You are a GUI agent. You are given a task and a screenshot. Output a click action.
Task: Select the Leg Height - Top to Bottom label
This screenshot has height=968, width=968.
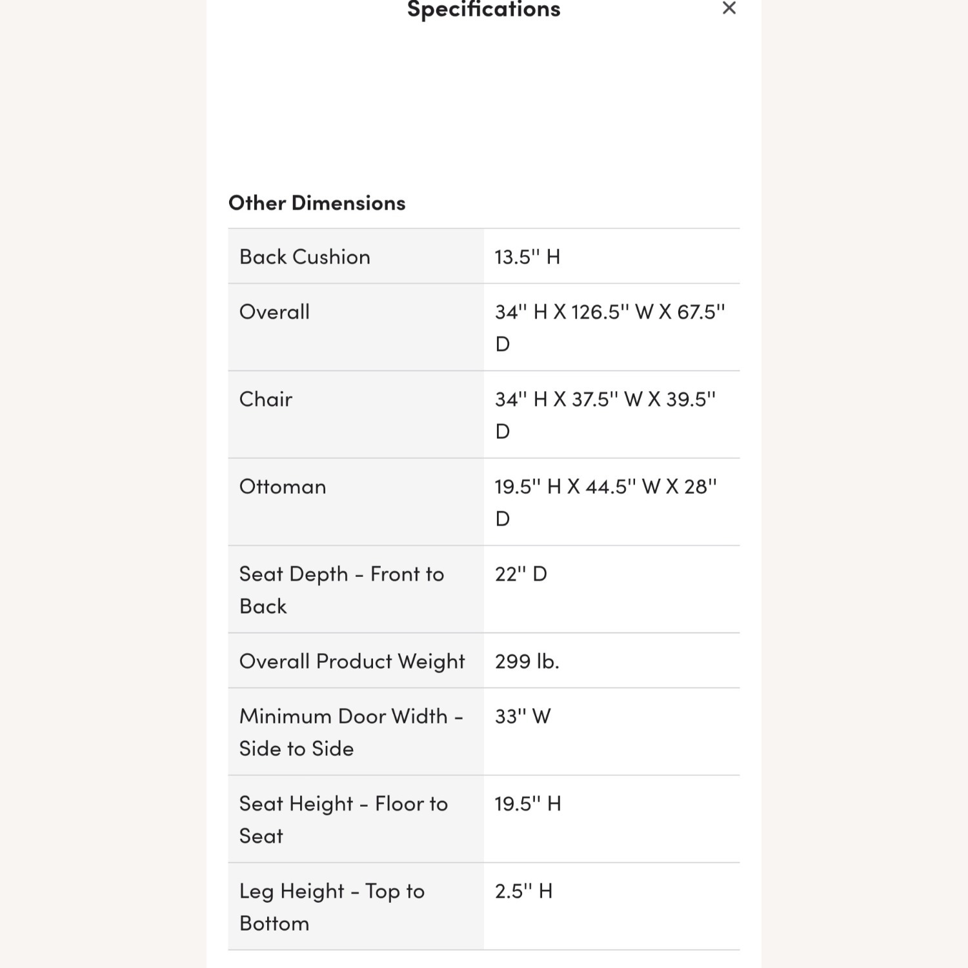[332, 906]
